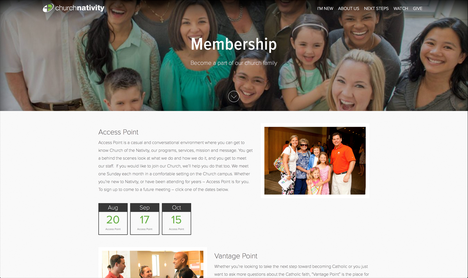The width and height of the screenshot is (468, 278).
Task: Select the Aug 20 Access Point date
Action: click(x=113, y=219)
